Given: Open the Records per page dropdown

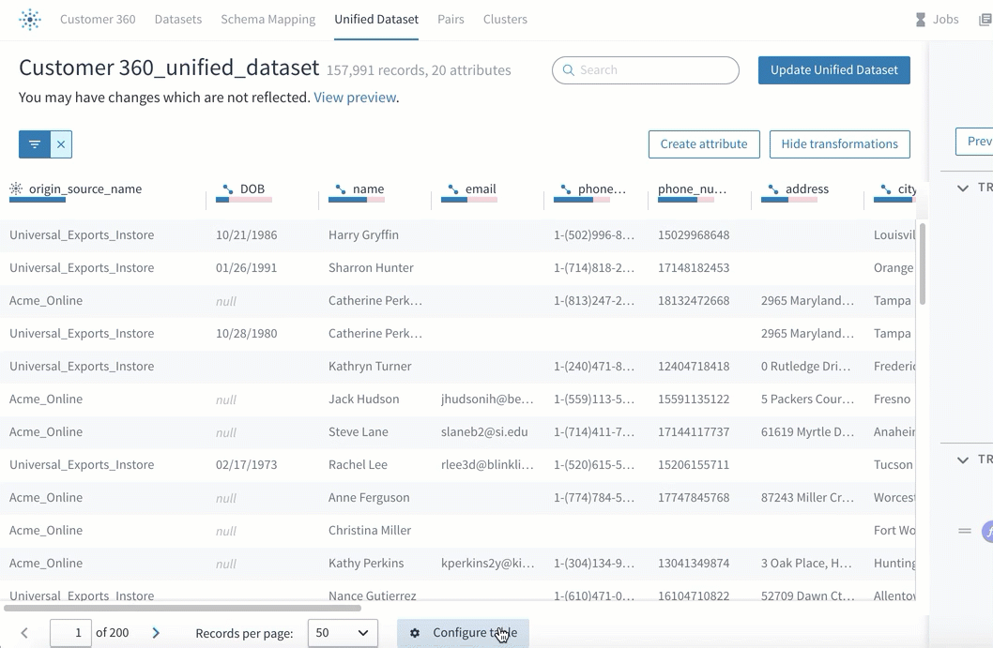Looking at the screenshot, I should click(x=343, y=633).
